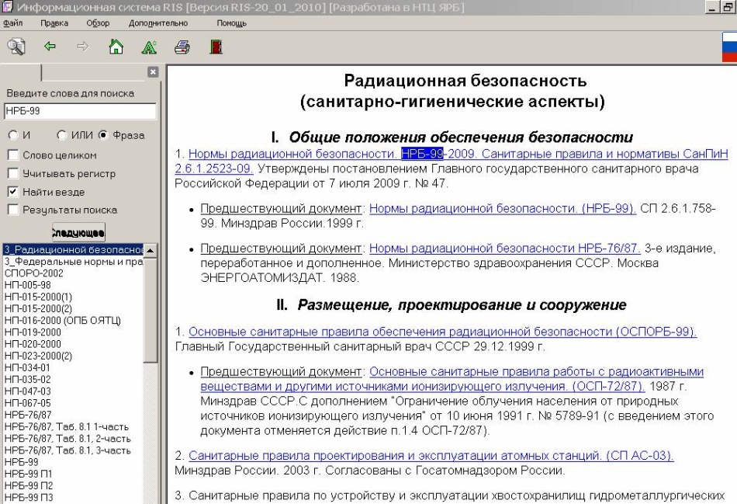Select НП-019-2000 in the list
Screen dimensions: 737x504
click(33, 332)
